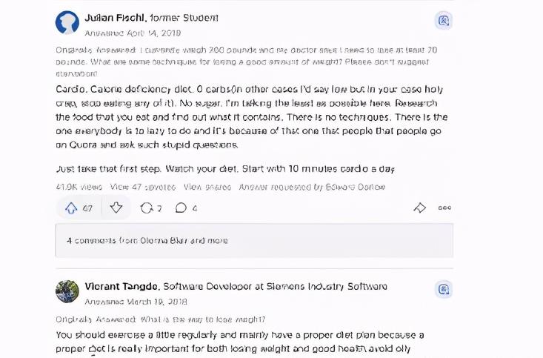Open the three-dots more options menu
The width and height of the screenshot is (543, 358).
tap(444, 208)
